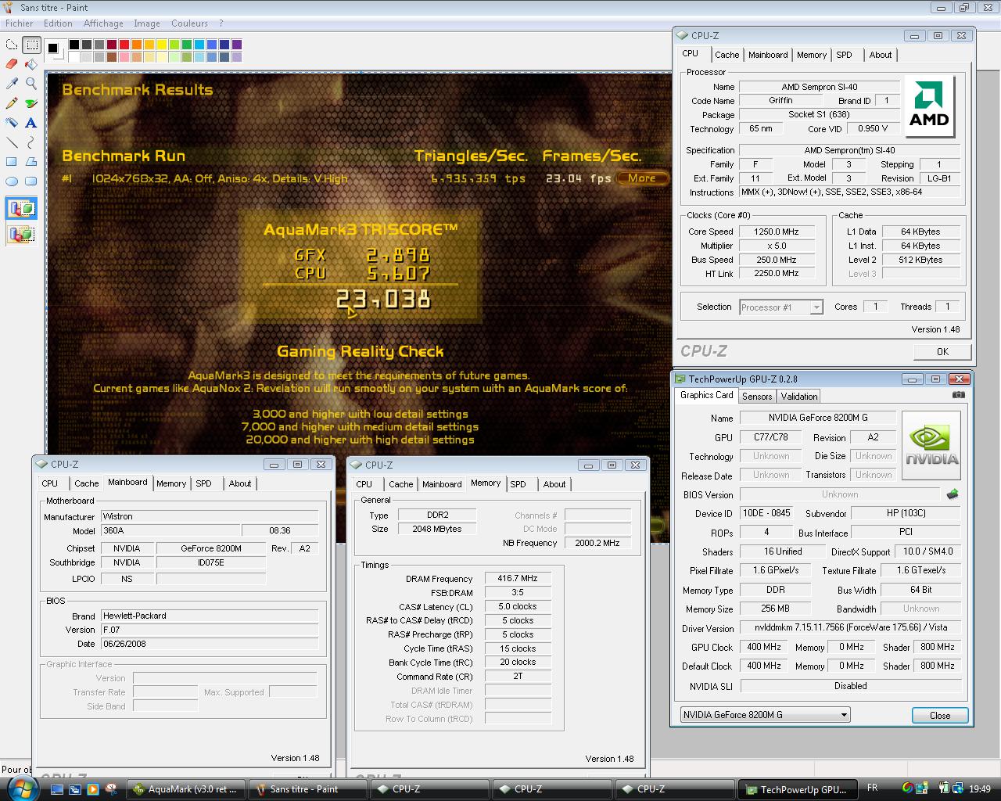1001x801 pixels.
Task: Open the Couleurs menu in Paint
Action: click(189, 23)
